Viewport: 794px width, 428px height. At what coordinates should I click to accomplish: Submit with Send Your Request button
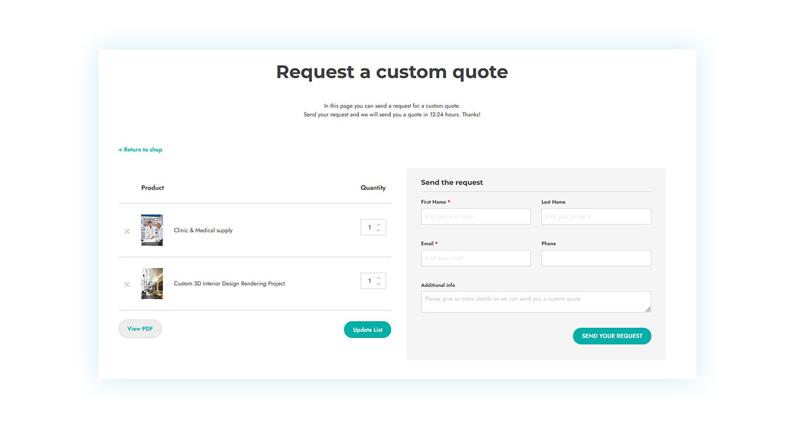pyautogui.click(x=611, y=336)
